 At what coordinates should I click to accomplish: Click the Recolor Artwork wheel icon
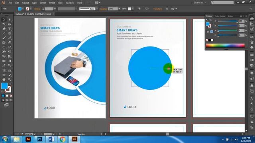tap(139, 9)
